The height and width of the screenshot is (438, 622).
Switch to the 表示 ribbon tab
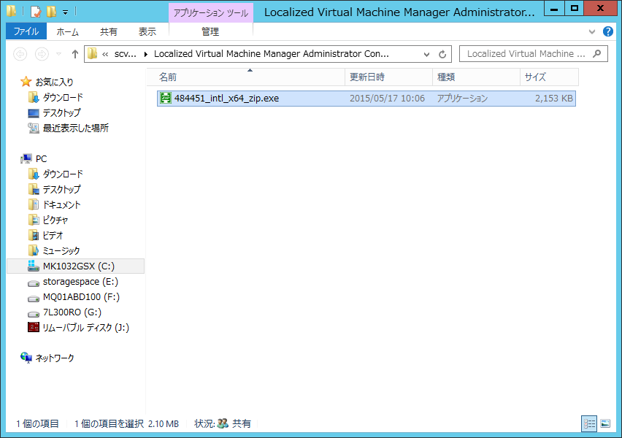147,31
